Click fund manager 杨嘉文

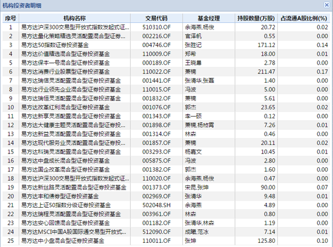click(193, 152)
